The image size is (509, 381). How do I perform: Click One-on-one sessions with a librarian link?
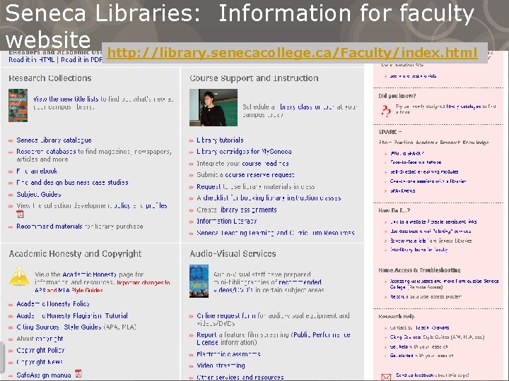(428, 181)
